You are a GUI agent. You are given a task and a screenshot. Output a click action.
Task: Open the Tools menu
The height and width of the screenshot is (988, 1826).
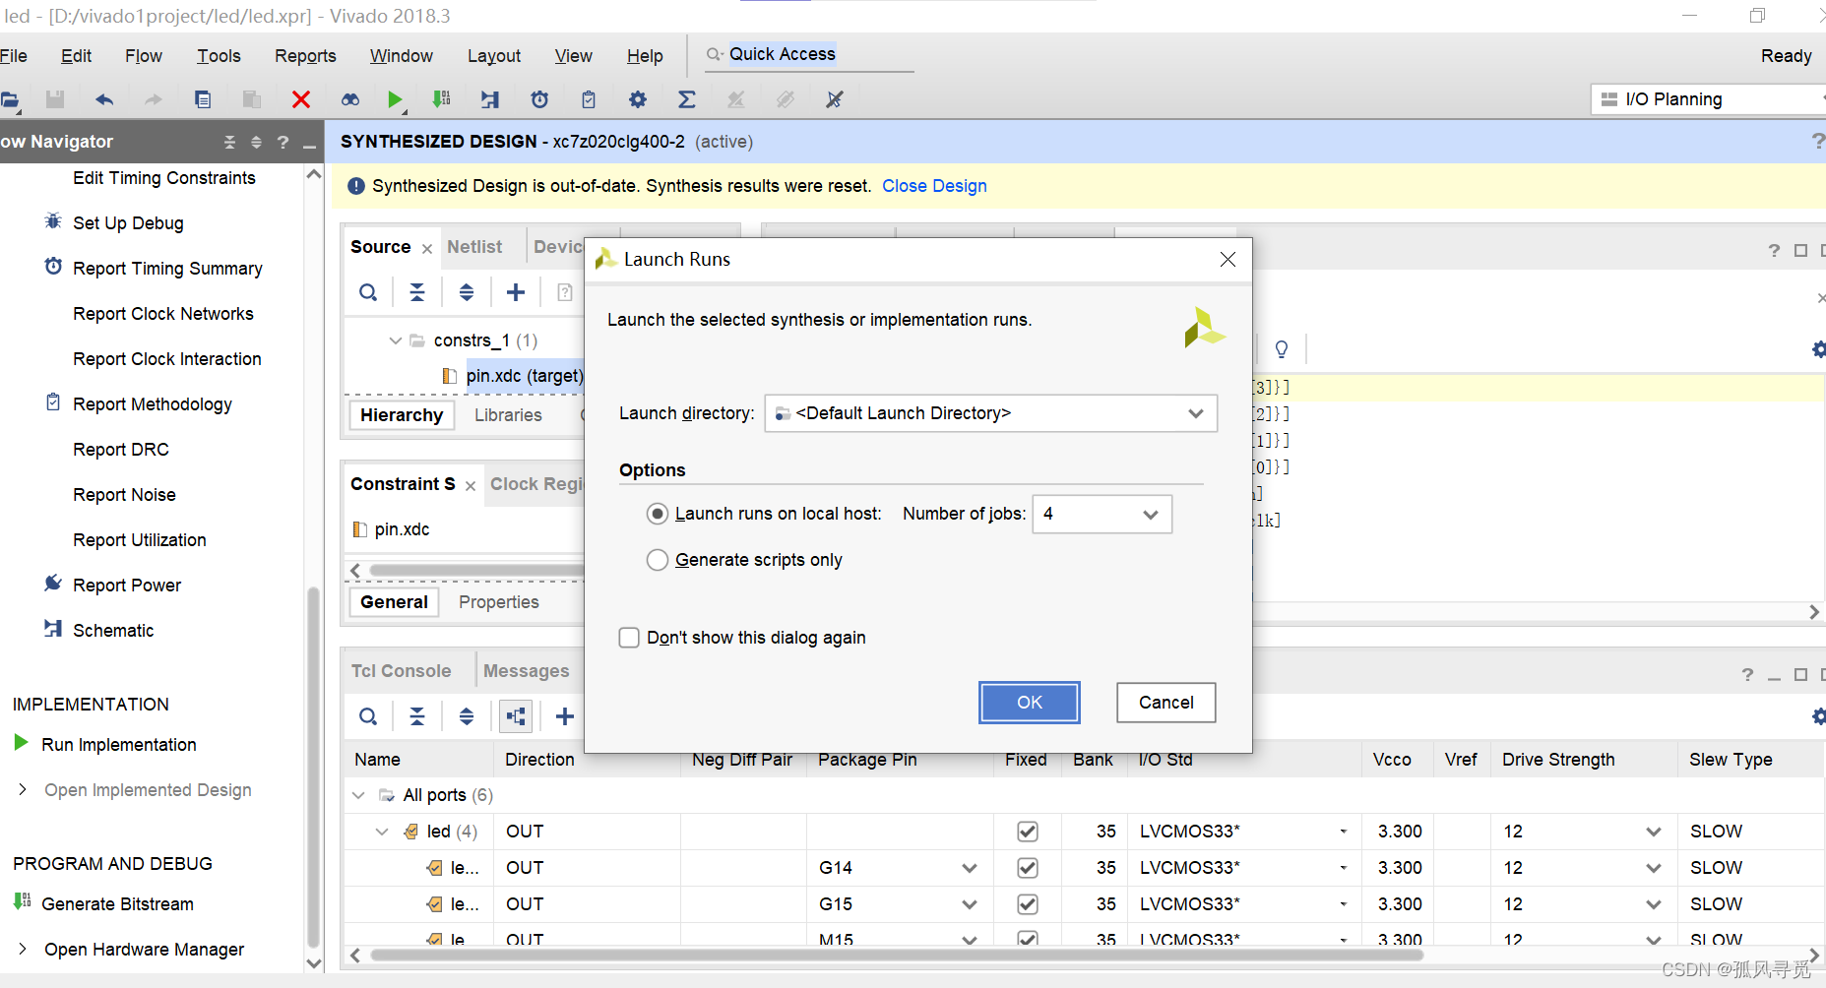(x=219, y=56)
